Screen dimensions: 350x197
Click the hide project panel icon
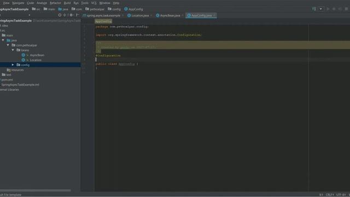78,15
